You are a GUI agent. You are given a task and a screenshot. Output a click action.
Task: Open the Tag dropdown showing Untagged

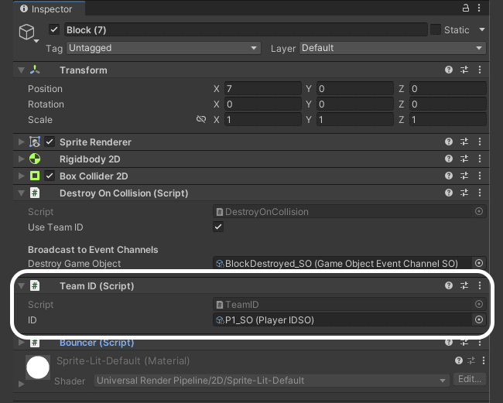[163, 48]
